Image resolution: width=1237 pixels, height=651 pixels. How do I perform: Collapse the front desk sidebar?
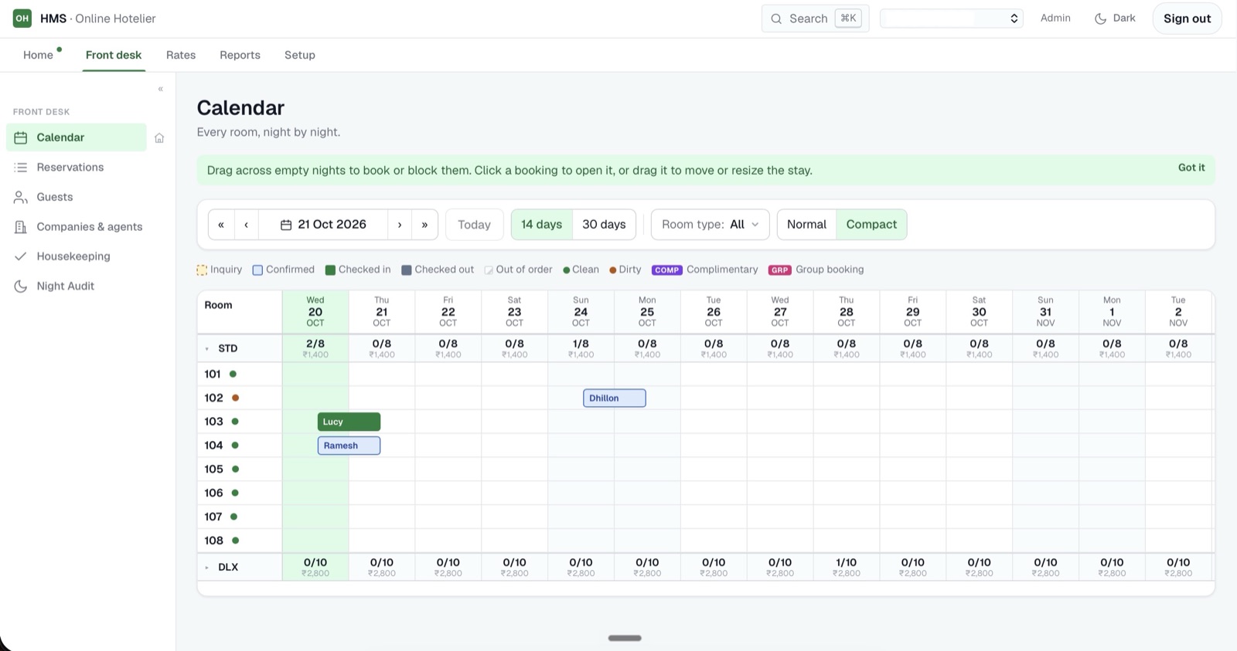point(160,89)
